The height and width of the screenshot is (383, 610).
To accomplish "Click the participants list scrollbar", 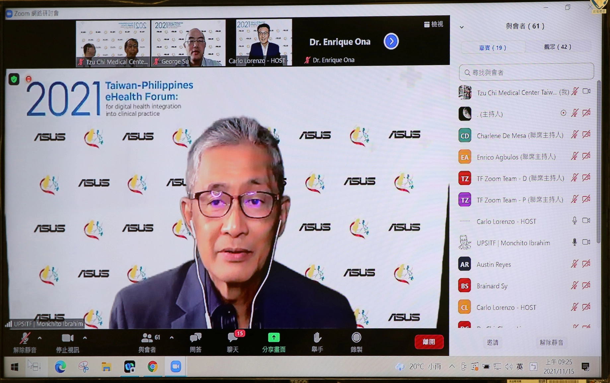I will pyautogui.click(x=598, y=162).
